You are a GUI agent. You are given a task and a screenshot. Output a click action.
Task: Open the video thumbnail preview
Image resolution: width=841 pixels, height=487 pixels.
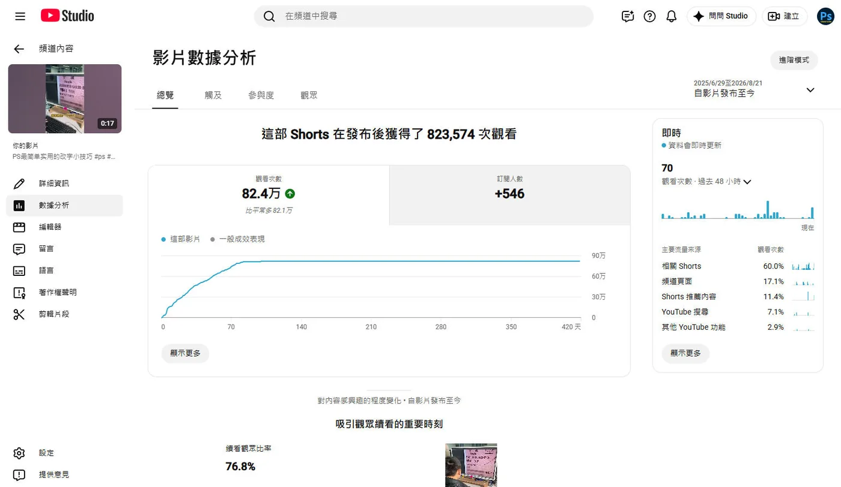coord(65,99)
